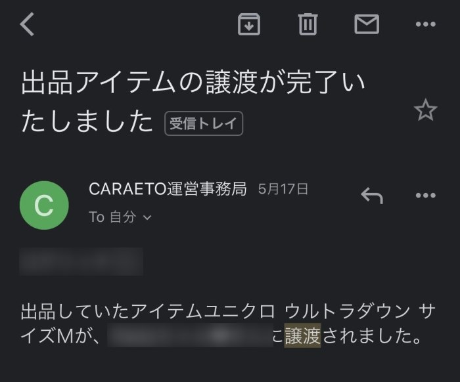Mark email as unread via envelope icon
The height and width of the screenshot is (382, 460).
[x=367, y=24]
